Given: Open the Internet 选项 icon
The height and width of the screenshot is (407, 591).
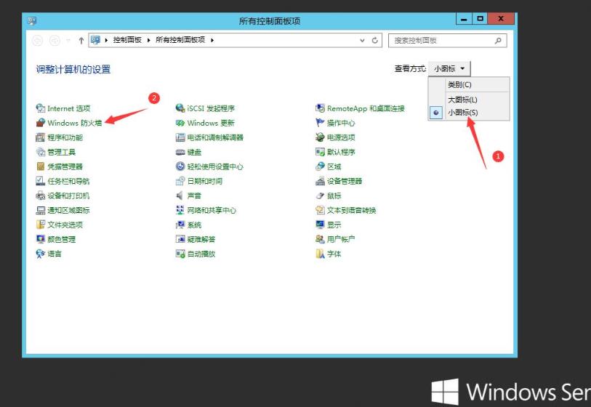Looking at the screenshot, I should point(40,108).
